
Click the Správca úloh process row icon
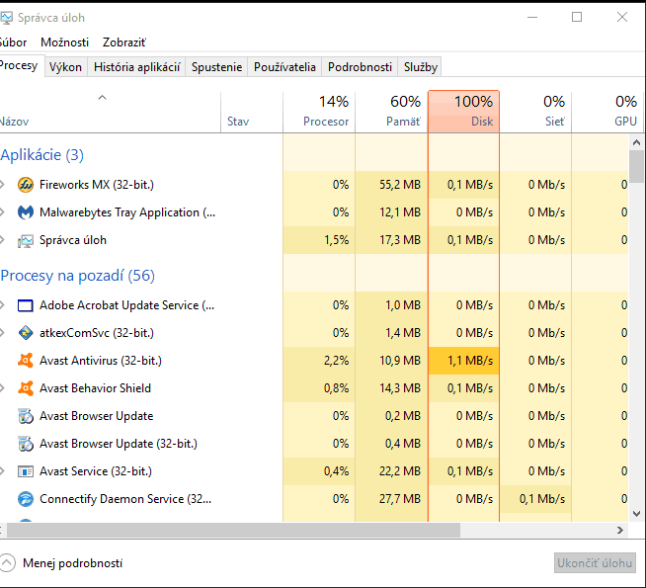26,240
